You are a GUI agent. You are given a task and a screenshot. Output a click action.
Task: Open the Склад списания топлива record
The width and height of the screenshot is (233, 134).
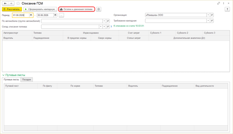point(108,27)
